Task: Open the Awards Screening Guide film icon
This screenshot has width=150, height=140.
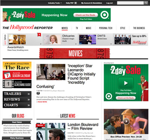Action: tap(8, 84)
